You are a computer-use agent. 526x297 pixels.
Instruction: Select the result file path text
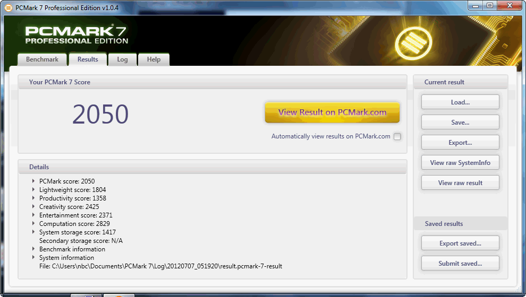pos(160,266)
